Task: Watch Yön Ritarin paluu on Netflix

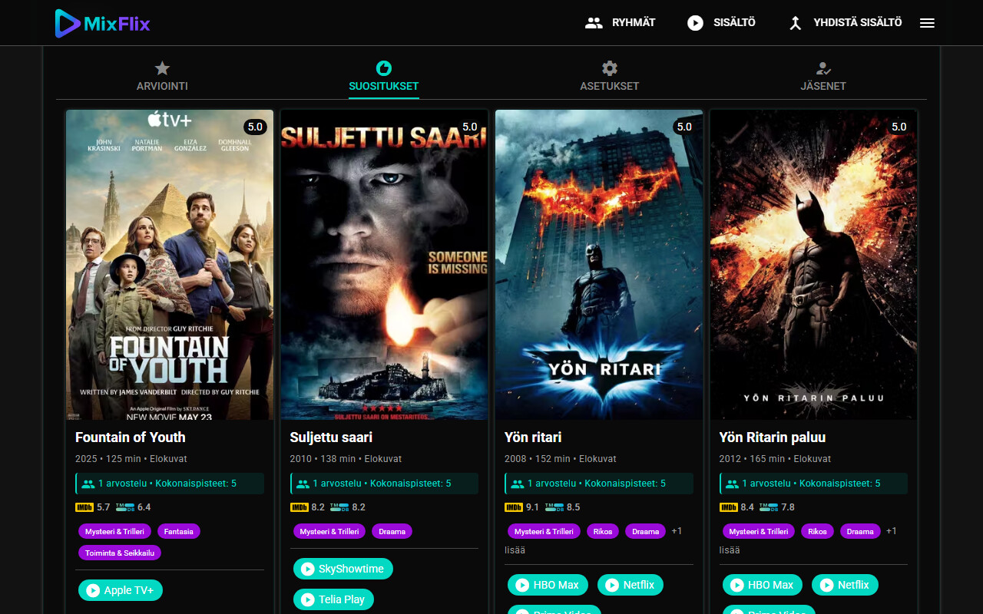Action: click(845, 585)
